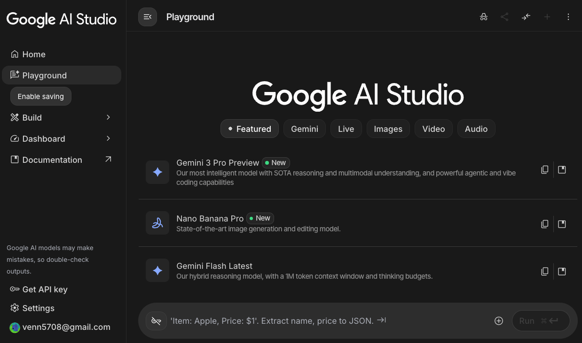The height and width of the screenshot is (343, 582).
Task: Switch to the Gemini tab
Action: coord(304,129)
